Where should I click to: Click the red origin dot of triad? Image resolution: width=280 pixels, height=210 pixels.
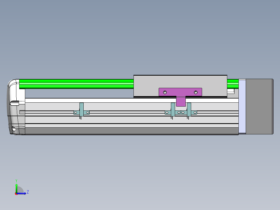(x=16, y=194)
